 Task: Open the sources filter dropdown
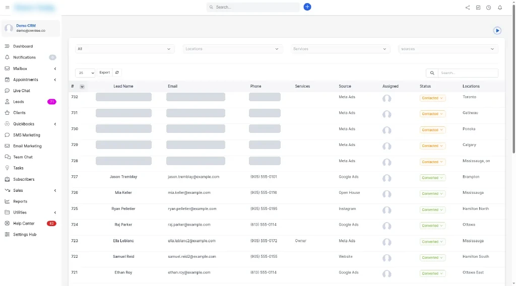coord(448,49)
